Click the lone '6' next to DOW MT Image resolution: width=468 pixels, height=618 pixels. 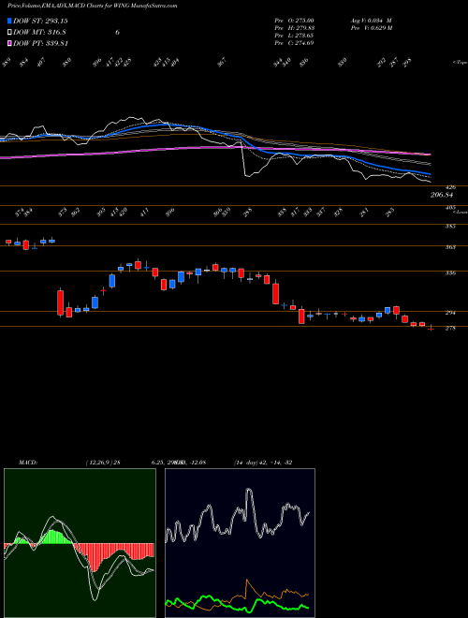[117, 33]
